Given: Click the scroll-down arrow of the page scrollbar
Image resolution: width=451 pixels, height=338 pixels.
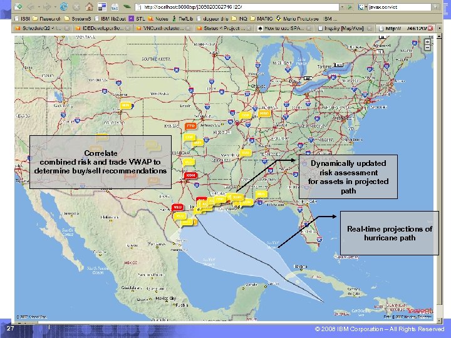Looking at the screenshot, I should pos(439,320).
